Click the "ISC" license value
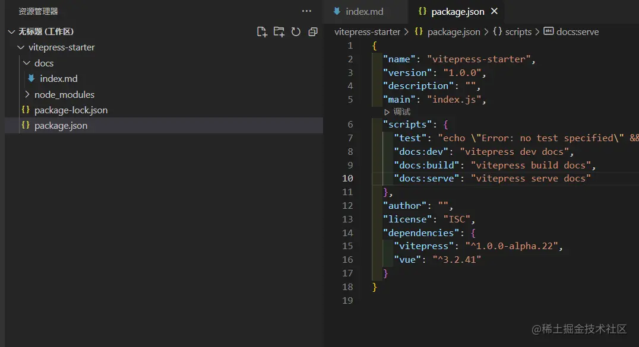The height and width of the screenshot is (347, 639). pyautogui.click(x=457, y=219)
